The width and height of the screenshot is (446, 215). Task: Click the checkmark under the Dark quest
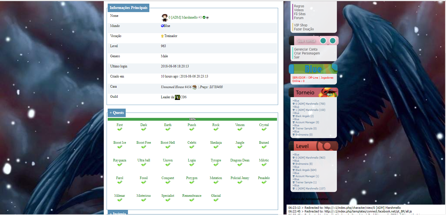(x=144, y=129)
